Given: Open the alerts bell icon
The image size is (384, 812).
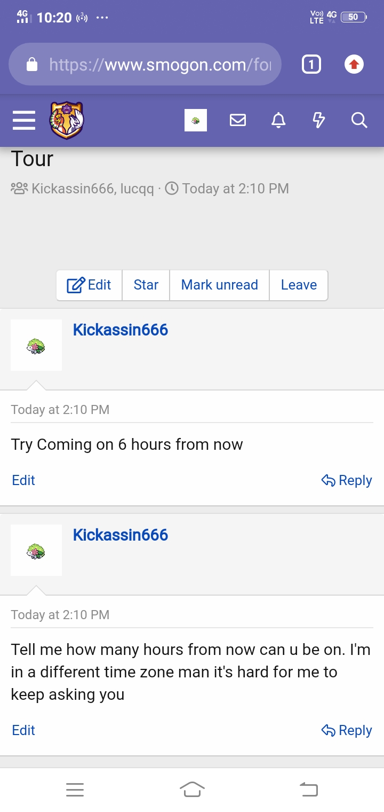Looking at the screenshot, I should pyautogui.click(x=278, y=121).
